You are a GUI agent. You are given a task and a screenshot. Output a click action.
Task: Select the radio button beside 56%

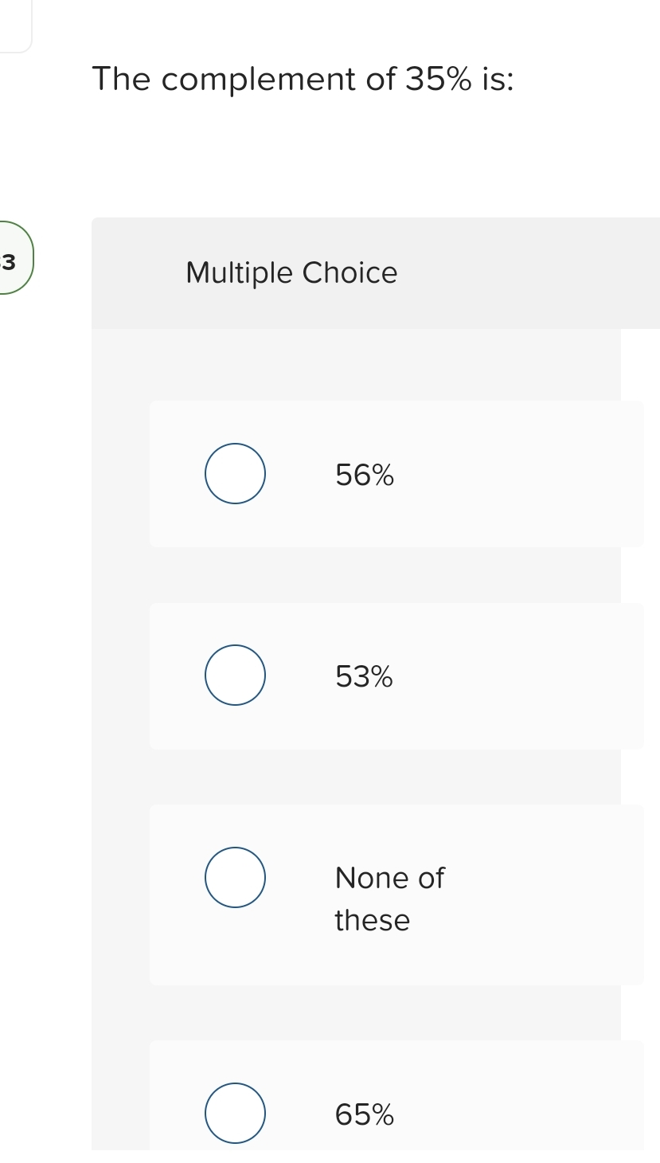coord(235,473)
